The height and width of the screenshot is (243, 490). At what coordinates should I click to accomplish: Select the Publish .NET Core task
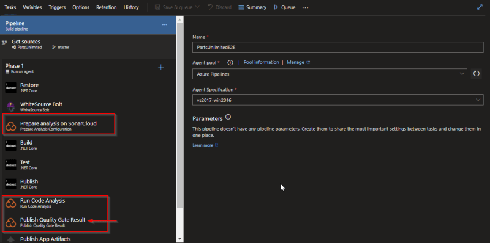tap(88, 184)
